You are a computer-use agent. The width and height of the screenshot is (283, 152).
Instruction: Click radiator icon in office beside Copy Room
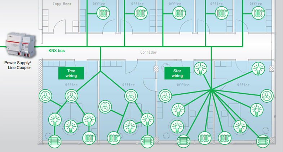[103, 14]
